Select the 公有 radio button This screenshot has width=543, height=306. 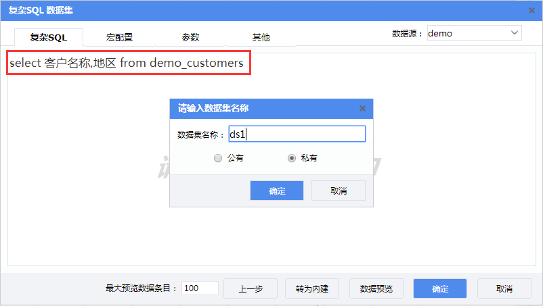217,158
